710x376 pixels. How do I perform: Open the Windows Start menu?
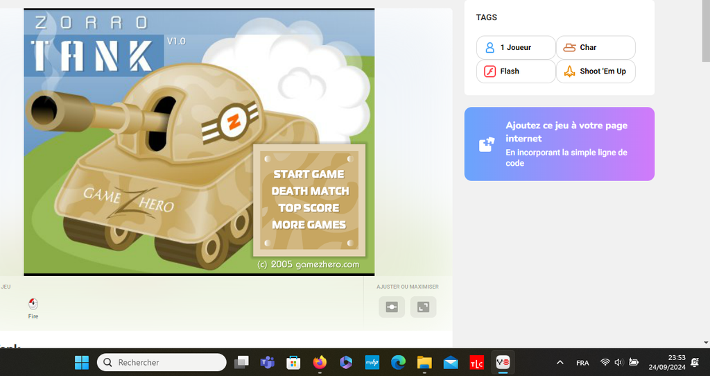[82, 362]
